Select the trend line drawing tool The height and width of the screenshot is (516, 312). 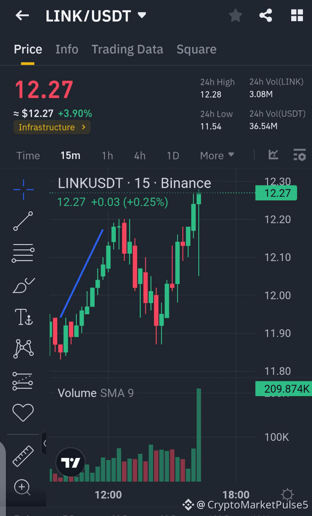tap(23, 221)
